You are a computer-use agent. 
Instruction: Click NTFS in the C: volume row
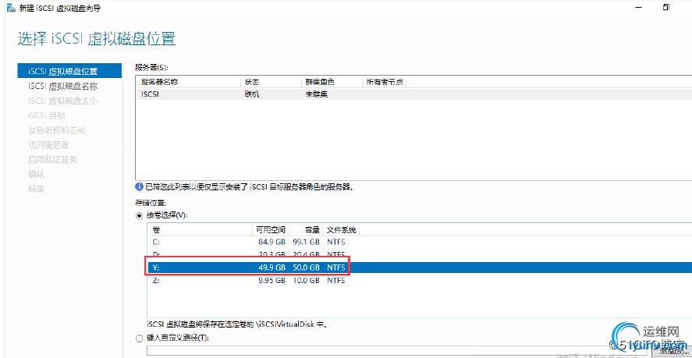(336, 243)
